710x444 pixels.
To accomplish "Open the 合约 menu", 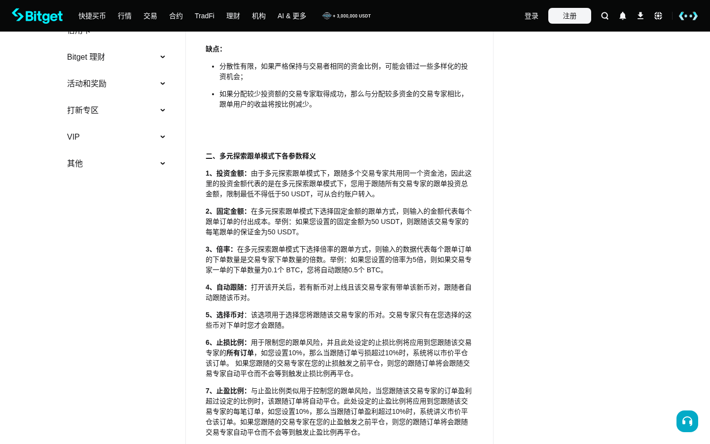I will [x=176, y=16].
